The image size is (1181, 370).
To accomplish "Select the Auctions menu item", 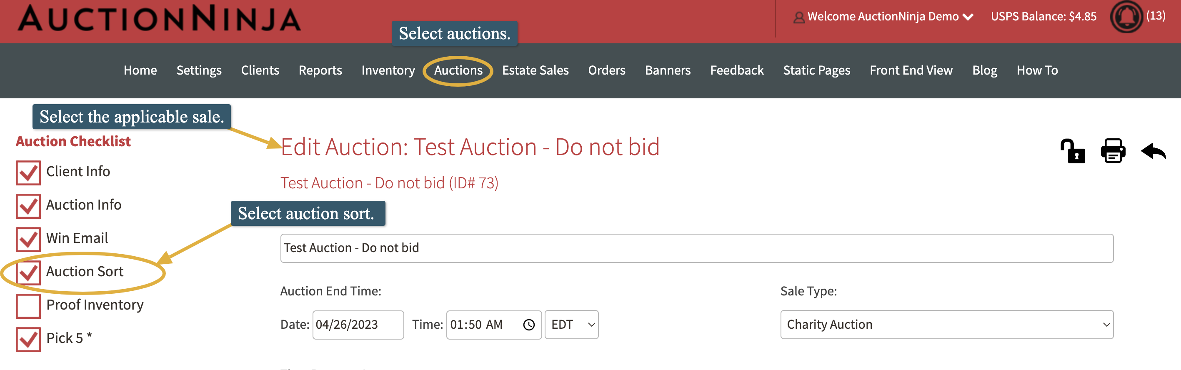I will 458,70.
